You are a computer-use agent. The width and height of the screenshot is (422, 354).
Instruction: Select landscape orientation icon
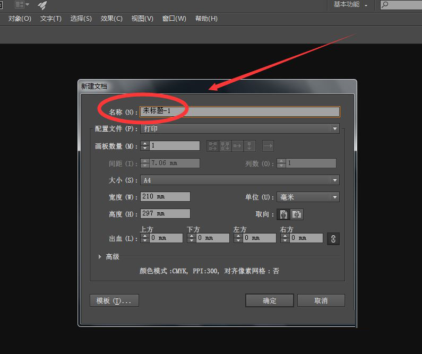(x=297, y=214)
